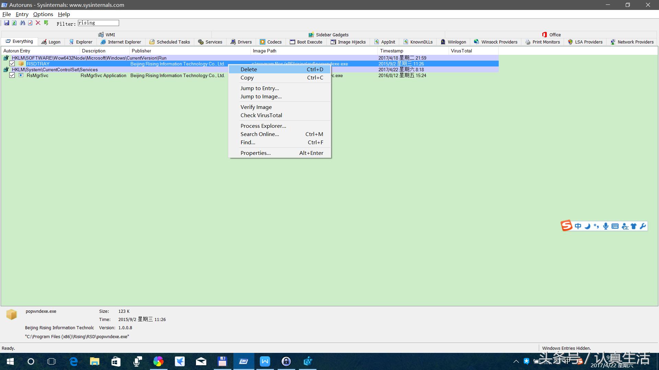Open the Options menu

point(43,14)
